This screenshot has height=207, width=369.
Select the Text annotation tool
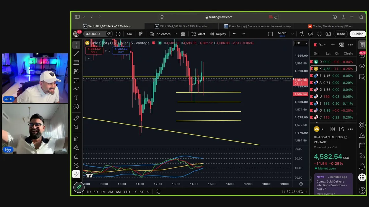pyautogui.click(x=76, y=98)
